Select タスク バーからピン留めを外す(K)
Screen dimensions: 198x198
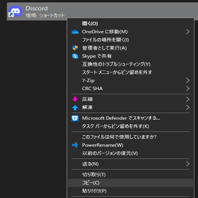pos(130,126)
